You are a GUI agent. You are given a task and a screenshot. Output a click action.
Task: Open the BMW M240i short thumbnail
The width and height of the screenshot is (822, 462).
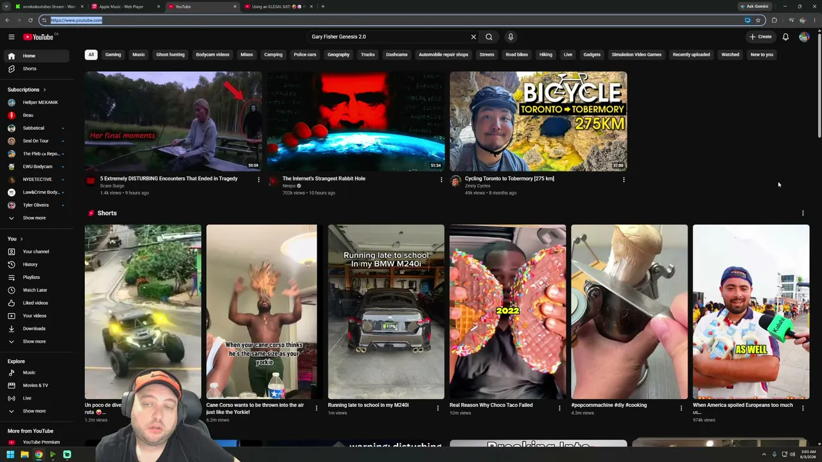click(x=386, y=312)
